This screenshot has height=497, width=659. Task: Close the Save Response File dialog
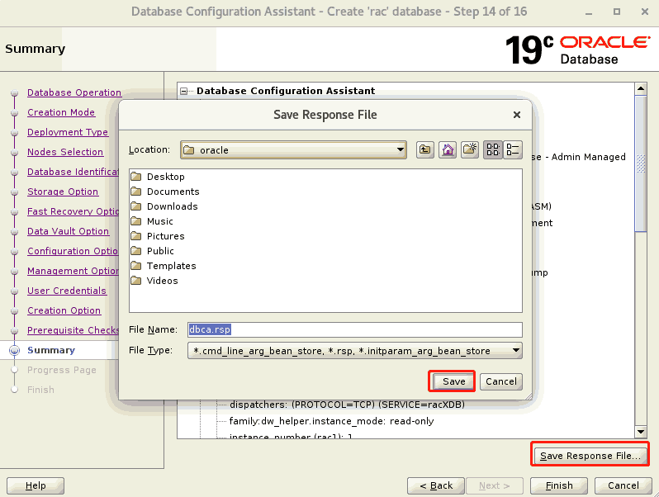(517, 115)
